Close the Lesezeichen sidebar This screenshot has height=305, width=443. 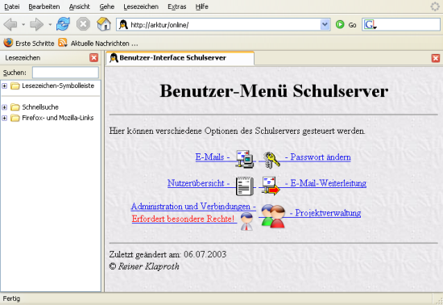[x=93, y=58]
